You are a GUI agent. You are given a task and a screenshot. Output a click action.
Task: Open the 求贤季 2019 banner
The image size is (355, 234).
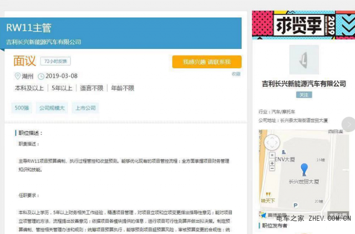[x=303, y=24]
